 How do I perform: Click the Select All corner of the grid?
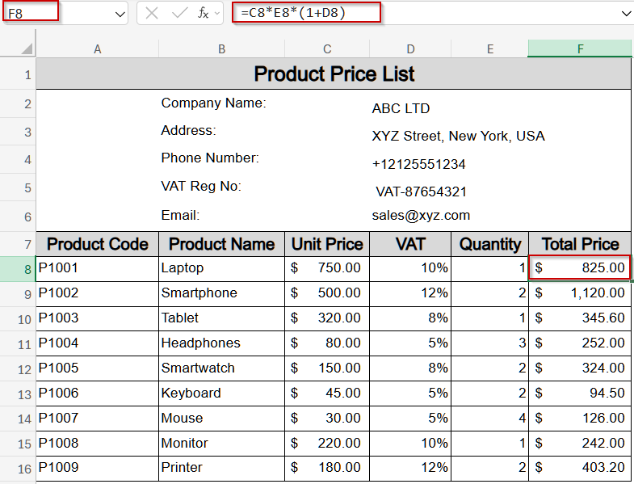coord(17,48)
